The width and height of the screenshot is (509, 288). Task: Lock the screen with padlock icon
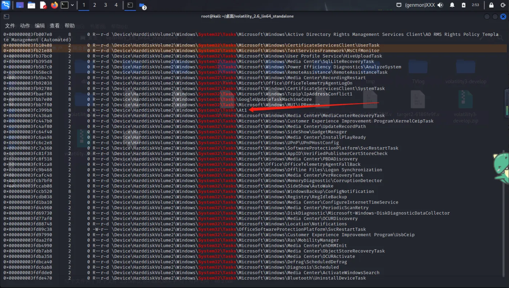[491, 5]
